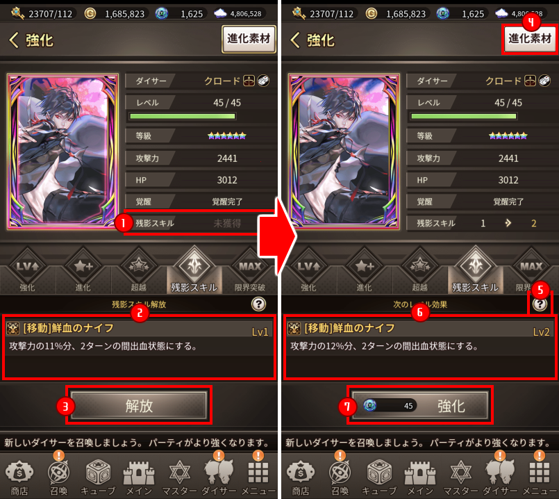Open 進化素材 button in right screen
559x499 pixels.
pyautogui.click(x=530, y=38)
